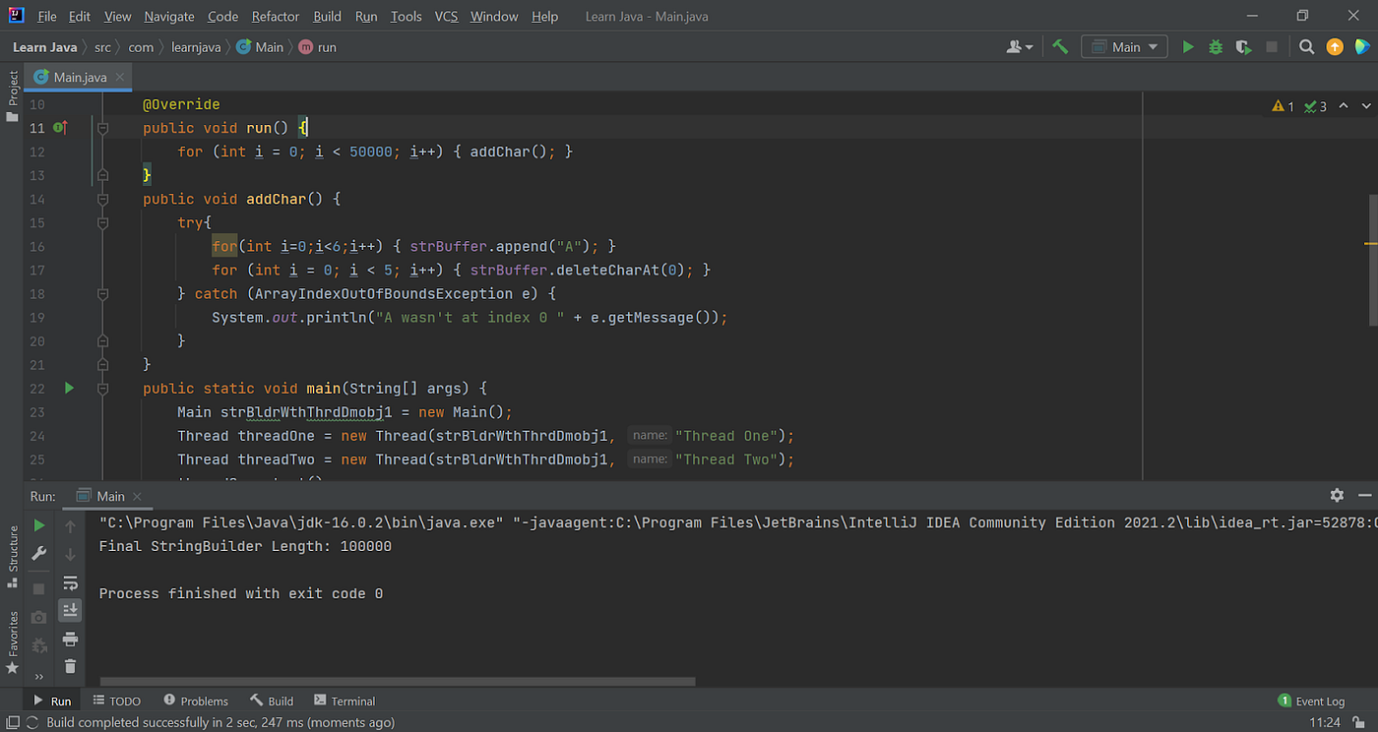
Task: Close the Main tab in Run panel
Action: (x=137, y=497)
